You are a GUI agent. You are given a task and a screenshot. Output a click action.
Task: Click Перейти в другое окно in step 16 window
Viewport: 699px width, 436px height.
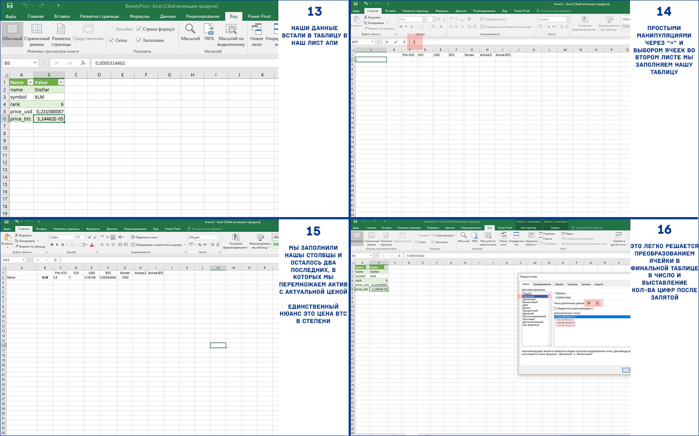619,239
